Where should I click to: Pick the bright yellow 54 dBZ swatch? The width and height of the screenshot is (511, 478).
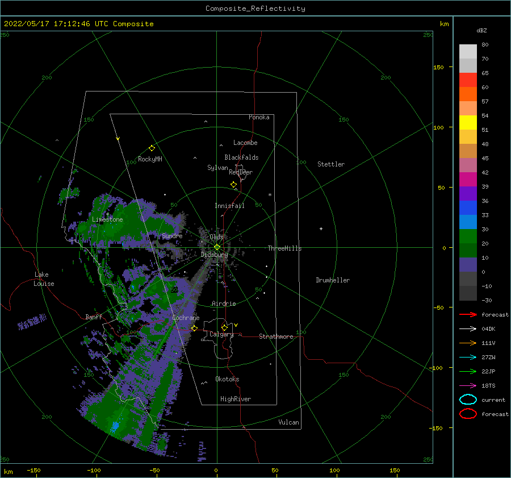tap(468, 122)
